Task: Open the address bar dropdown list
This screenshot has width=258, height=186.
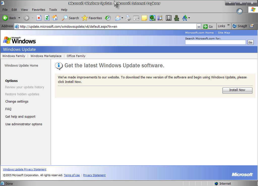Action: (x=199, y=26)
